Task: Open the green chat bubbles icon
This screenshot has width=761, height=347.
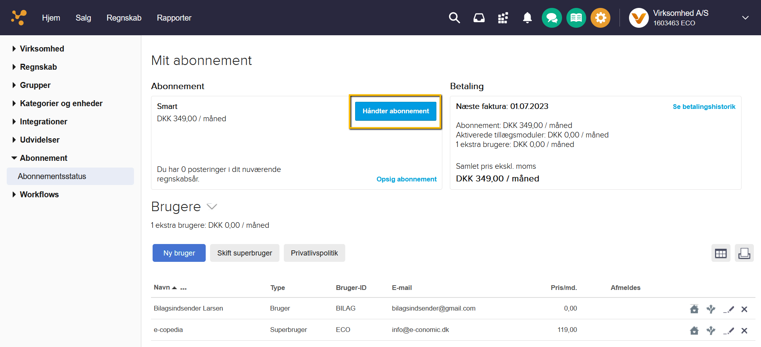Action: (x=552, y=18)
